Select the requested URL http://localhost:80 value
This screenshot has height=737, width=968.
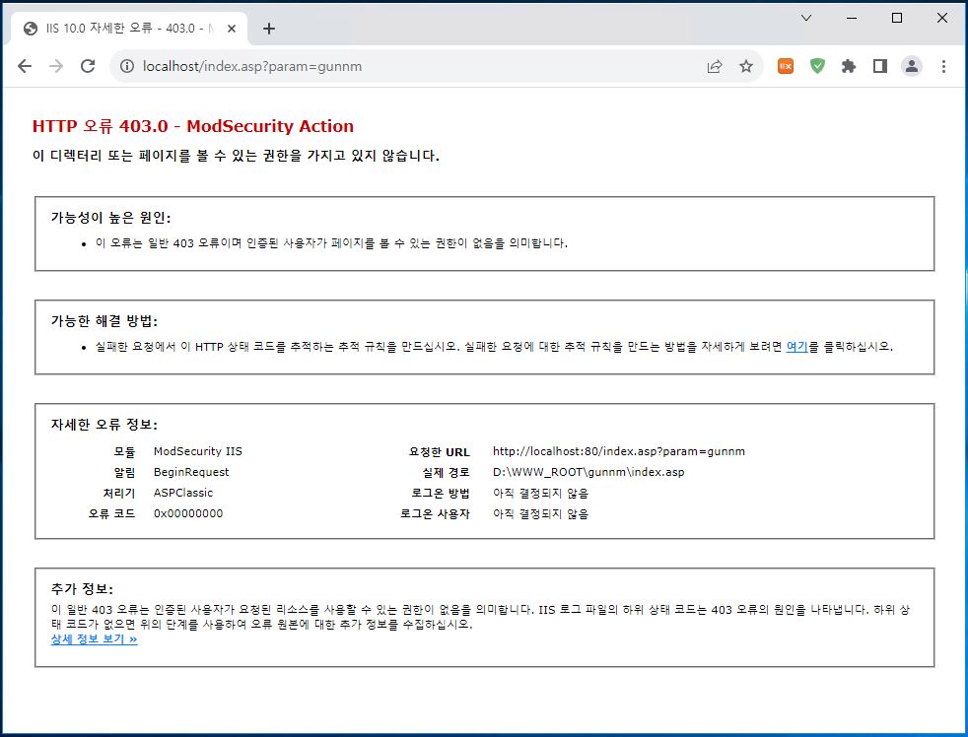[619, 451]
